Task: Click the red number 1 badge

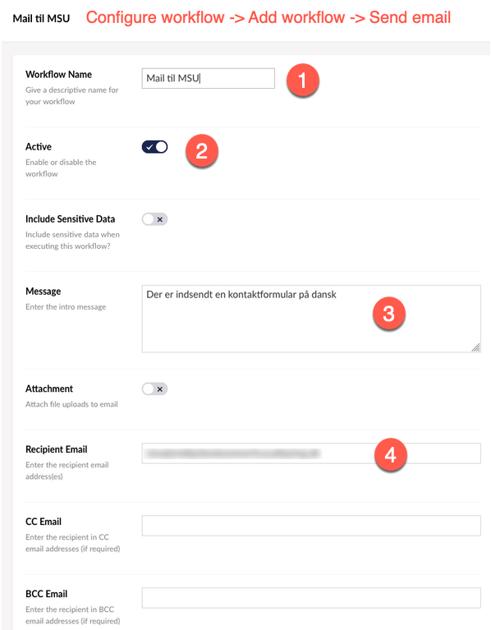Action: (x=302, y=80)
